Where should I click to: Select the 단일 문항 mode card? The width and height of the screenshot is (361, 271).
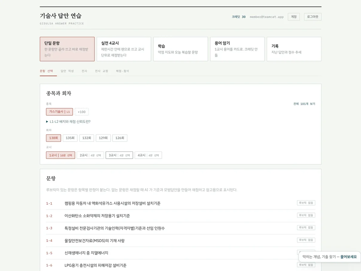click(x=67, y=49)
